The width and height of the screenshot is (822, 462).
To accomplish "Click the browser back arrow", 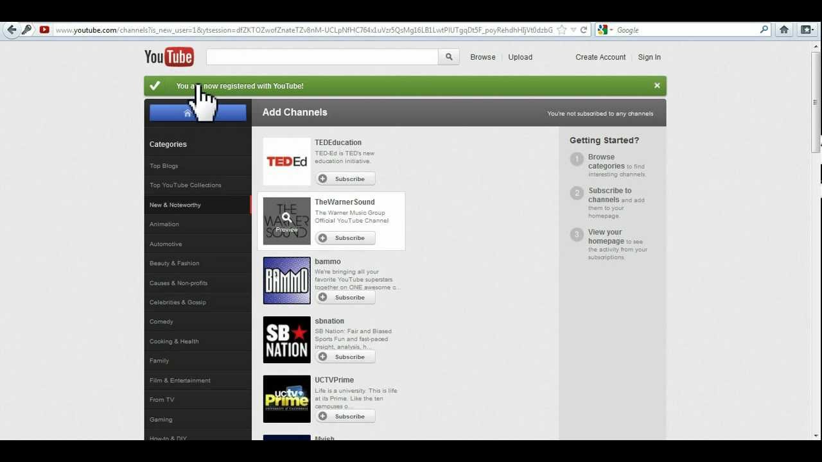I will (11, 30).
